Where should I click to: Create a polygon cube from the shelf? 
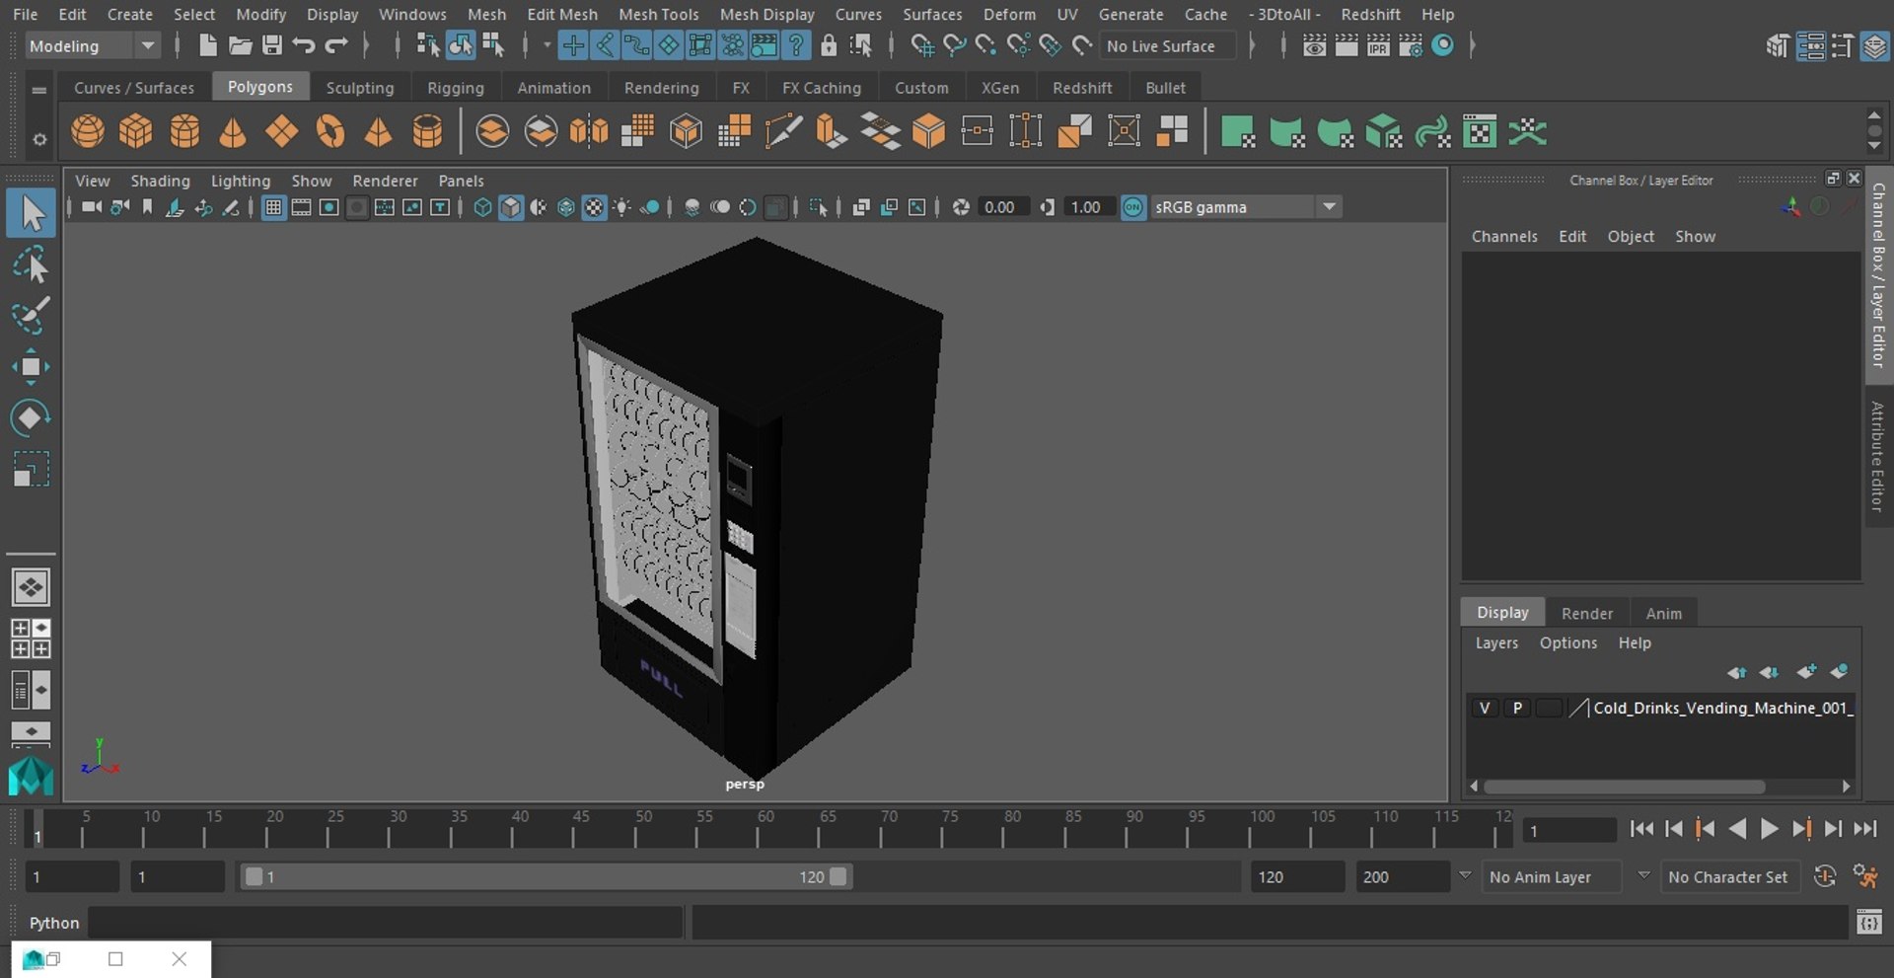pos(136,131)
